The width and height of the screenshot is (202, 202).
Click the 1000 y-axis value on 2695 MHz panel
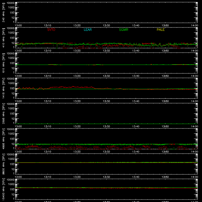pyautogui.click(x=11, y=109)
